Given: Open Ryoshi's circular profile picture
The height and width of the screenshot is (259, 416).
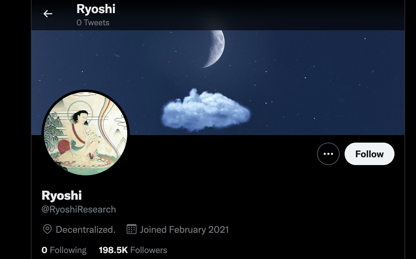Looking at the screenshot, I should [x=85, y=133].
